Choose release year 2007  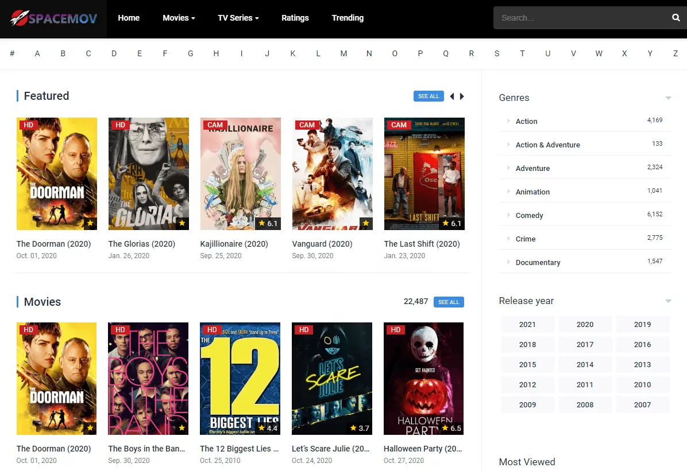(642, 405)
